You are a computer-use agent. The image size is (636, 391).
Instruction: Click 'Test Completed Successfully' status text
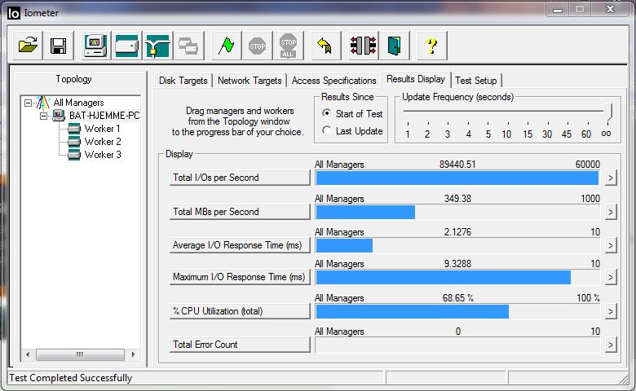(71, 378)
